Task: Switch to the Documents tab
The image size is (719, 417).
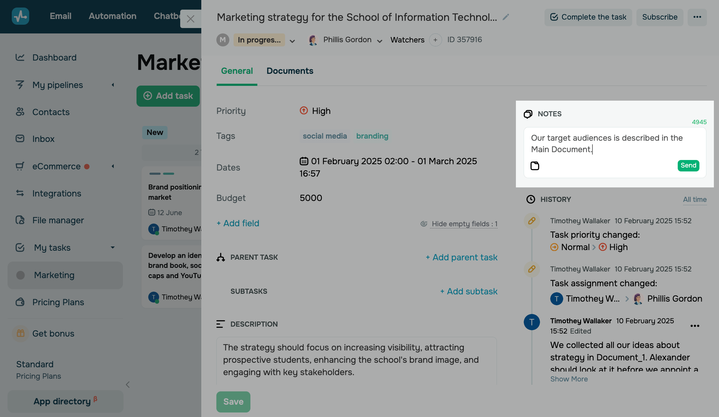Action: (290, 71)
